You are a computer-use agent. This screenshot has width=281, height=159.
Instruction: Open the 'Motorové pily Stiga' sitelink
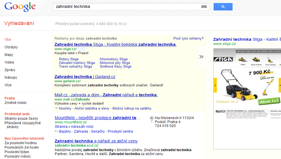click(115, 63)
